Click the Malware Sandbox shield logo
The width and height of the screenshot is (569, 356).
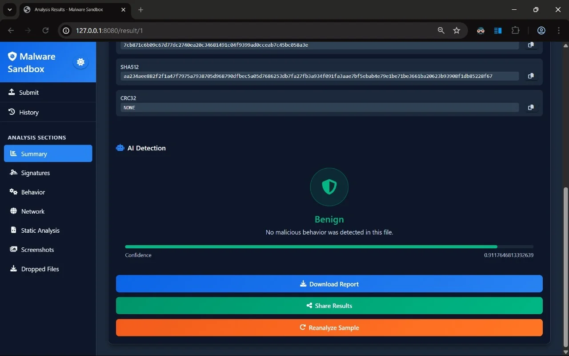pyautogui.click(x=12, y=56)
